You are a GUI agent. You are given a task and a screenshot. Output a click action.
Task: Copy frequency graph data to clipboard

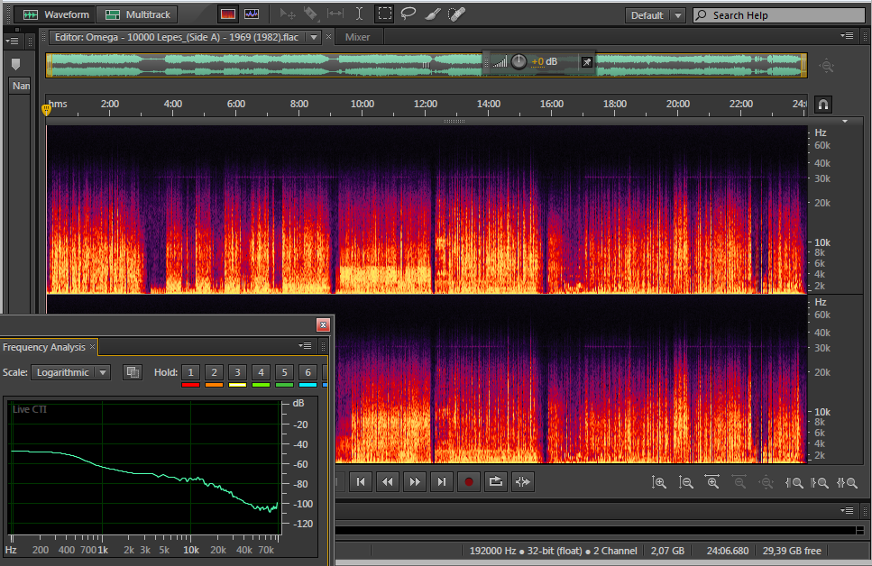(133, 372)
